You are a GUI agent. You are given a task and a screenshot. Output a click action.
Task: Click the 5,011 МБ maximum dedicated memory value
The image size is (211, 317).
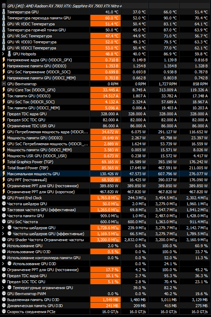[x=169, y=300]
